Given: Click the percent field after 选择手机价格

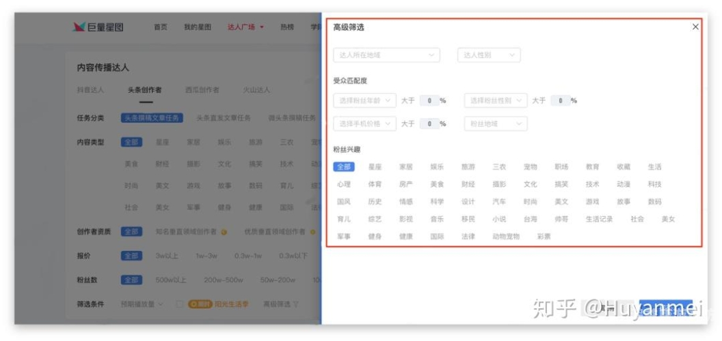Looking at the screenshot, I should [x=429, y=123].
